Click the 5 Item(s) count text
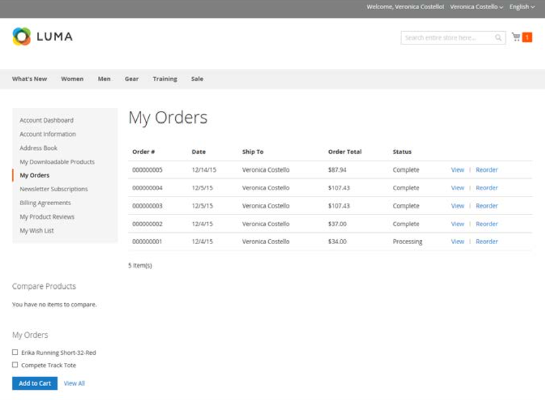This screenshot has width=545, height=400. click(x=140, y=265)
